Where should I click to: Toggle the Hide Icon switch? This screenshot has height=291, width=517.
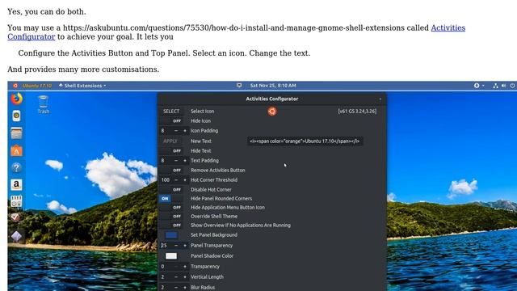pyautogui.click(x=171, y=121)
